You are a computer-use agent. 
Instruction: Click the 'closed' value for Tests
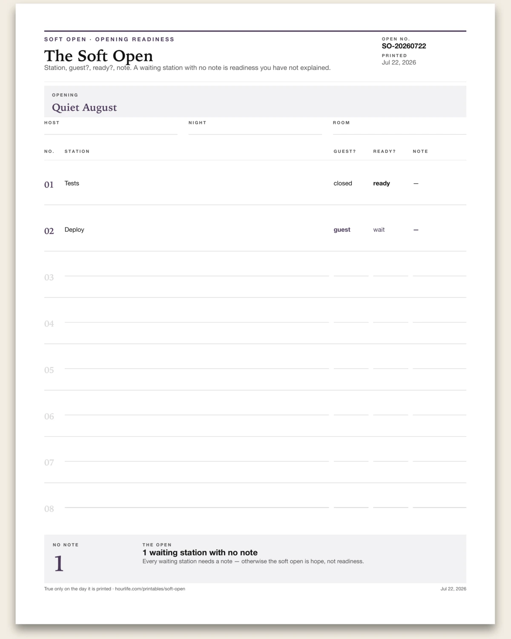(x=343, y=183)
